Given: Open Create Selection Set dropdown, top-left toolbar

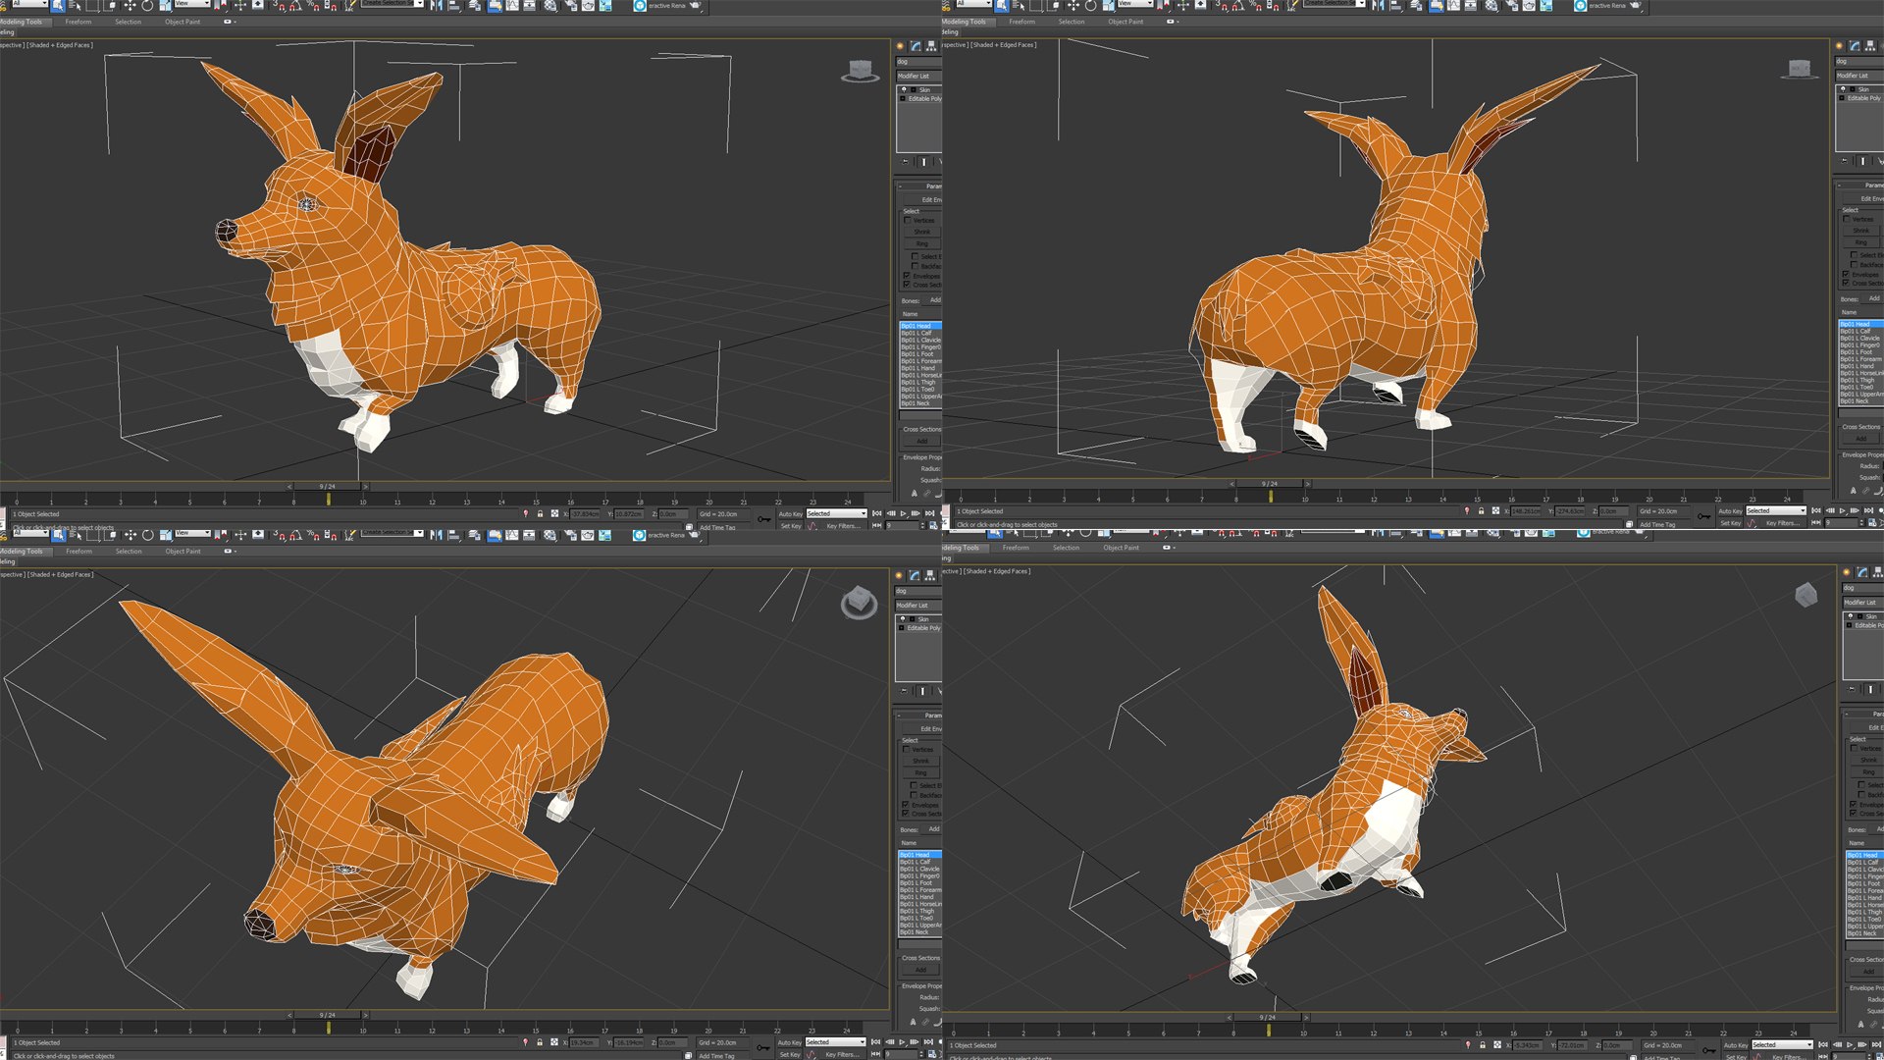Looking at the screenshot, I should coord(392,3).
